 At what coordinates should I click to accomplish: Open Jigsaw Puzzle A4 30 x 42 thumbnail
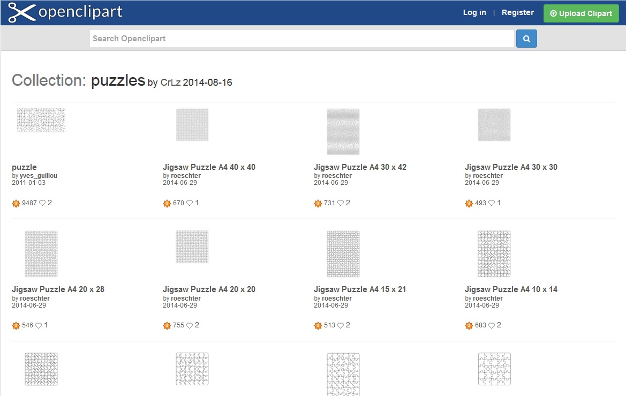tap(343, 131)
